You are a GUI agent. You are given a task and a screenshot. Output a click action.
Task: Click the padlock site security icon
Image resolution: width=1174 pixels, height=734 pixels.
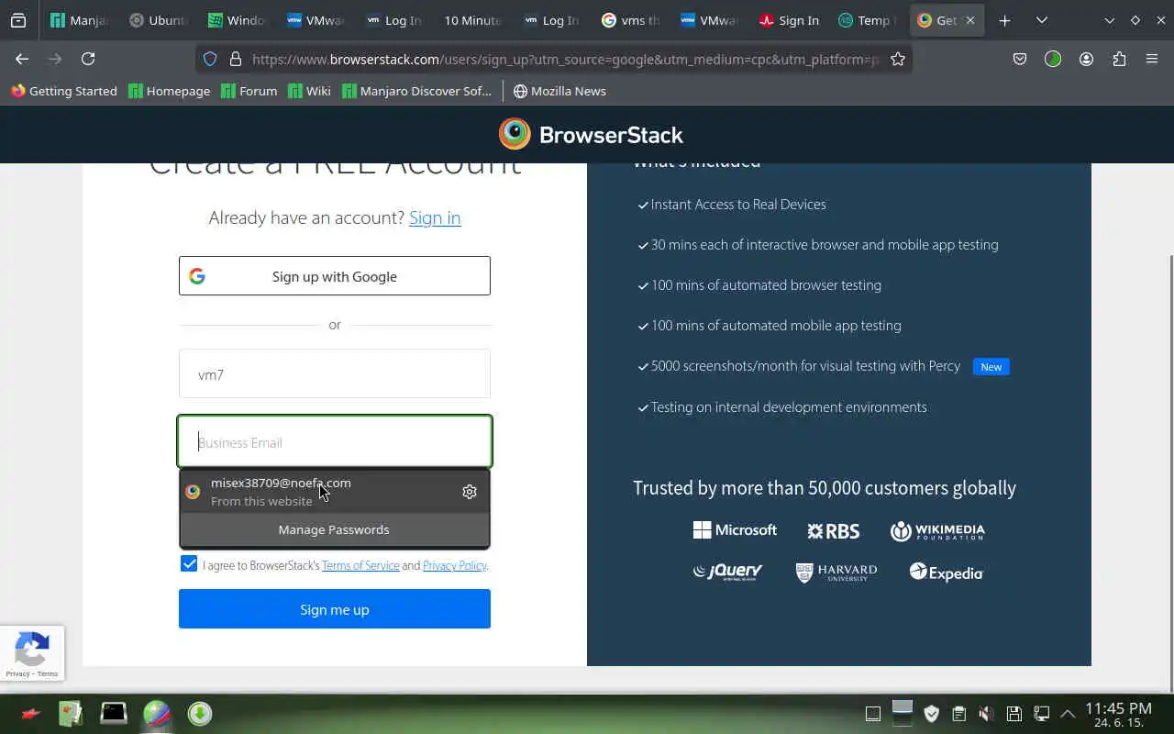235,59
